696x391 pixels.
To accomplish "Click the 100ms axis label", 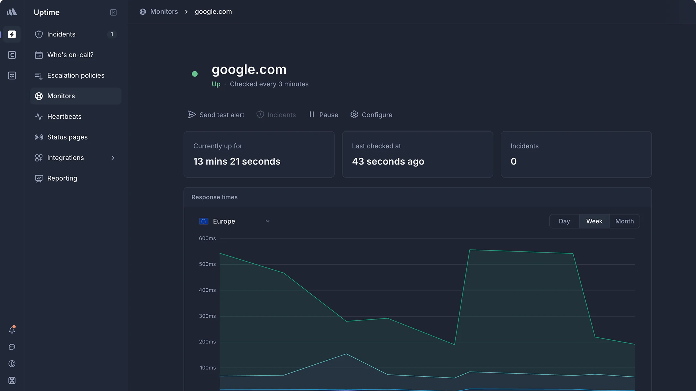I will pyautogui.click(x=208, y=368).
